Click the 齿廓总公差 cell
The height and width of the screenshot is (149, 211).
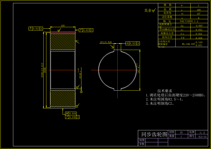pyautogui.click(x=167, y=33)
